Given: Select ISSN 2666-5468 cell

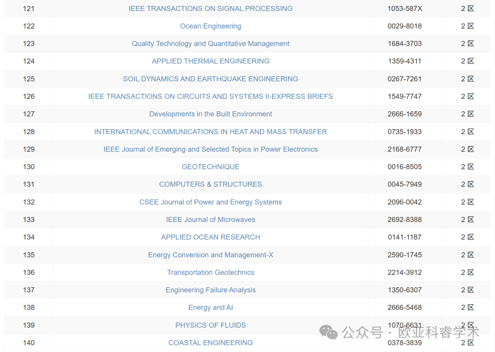Looking at the screenshot, I should tap(405, 308).
